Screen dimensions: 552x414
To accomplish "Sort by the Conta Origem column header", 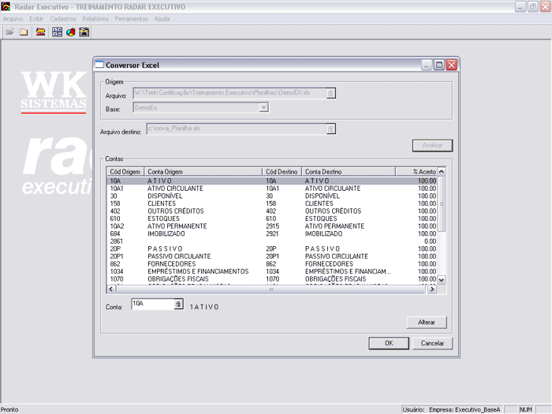I will [203, 171].
